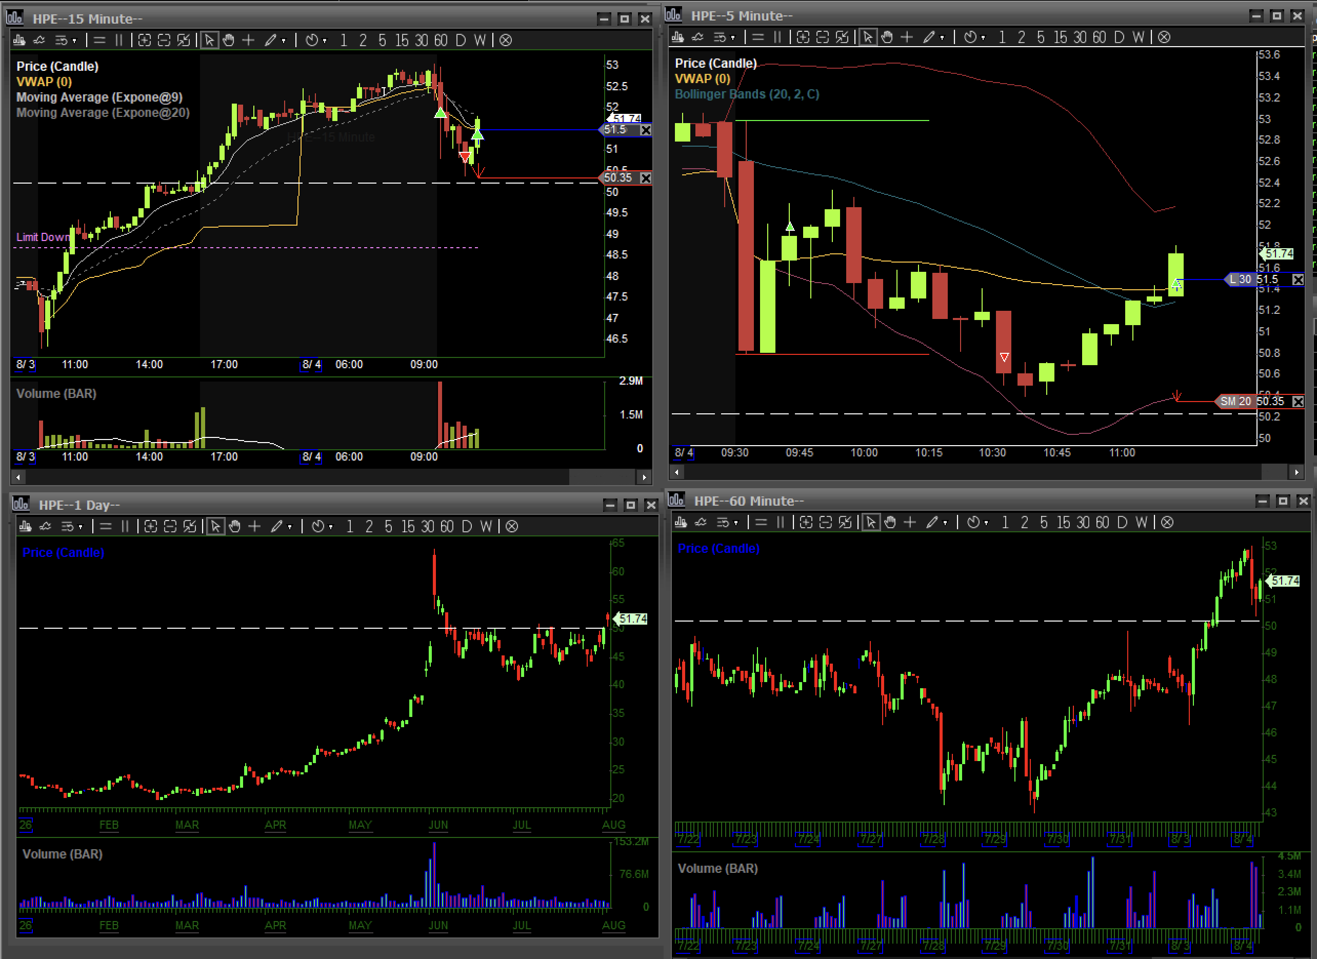Switch 15 Minute chart to 30-minute interval

422,40
